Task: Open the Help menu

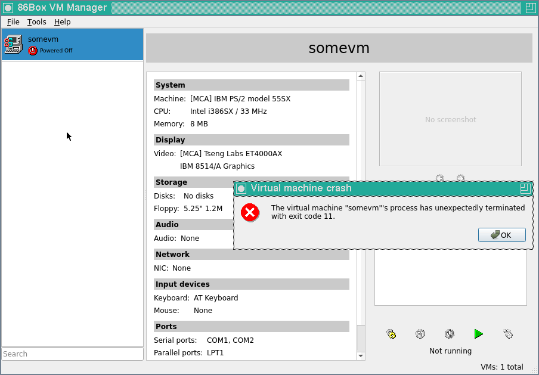Action: (x=62, y=21)
